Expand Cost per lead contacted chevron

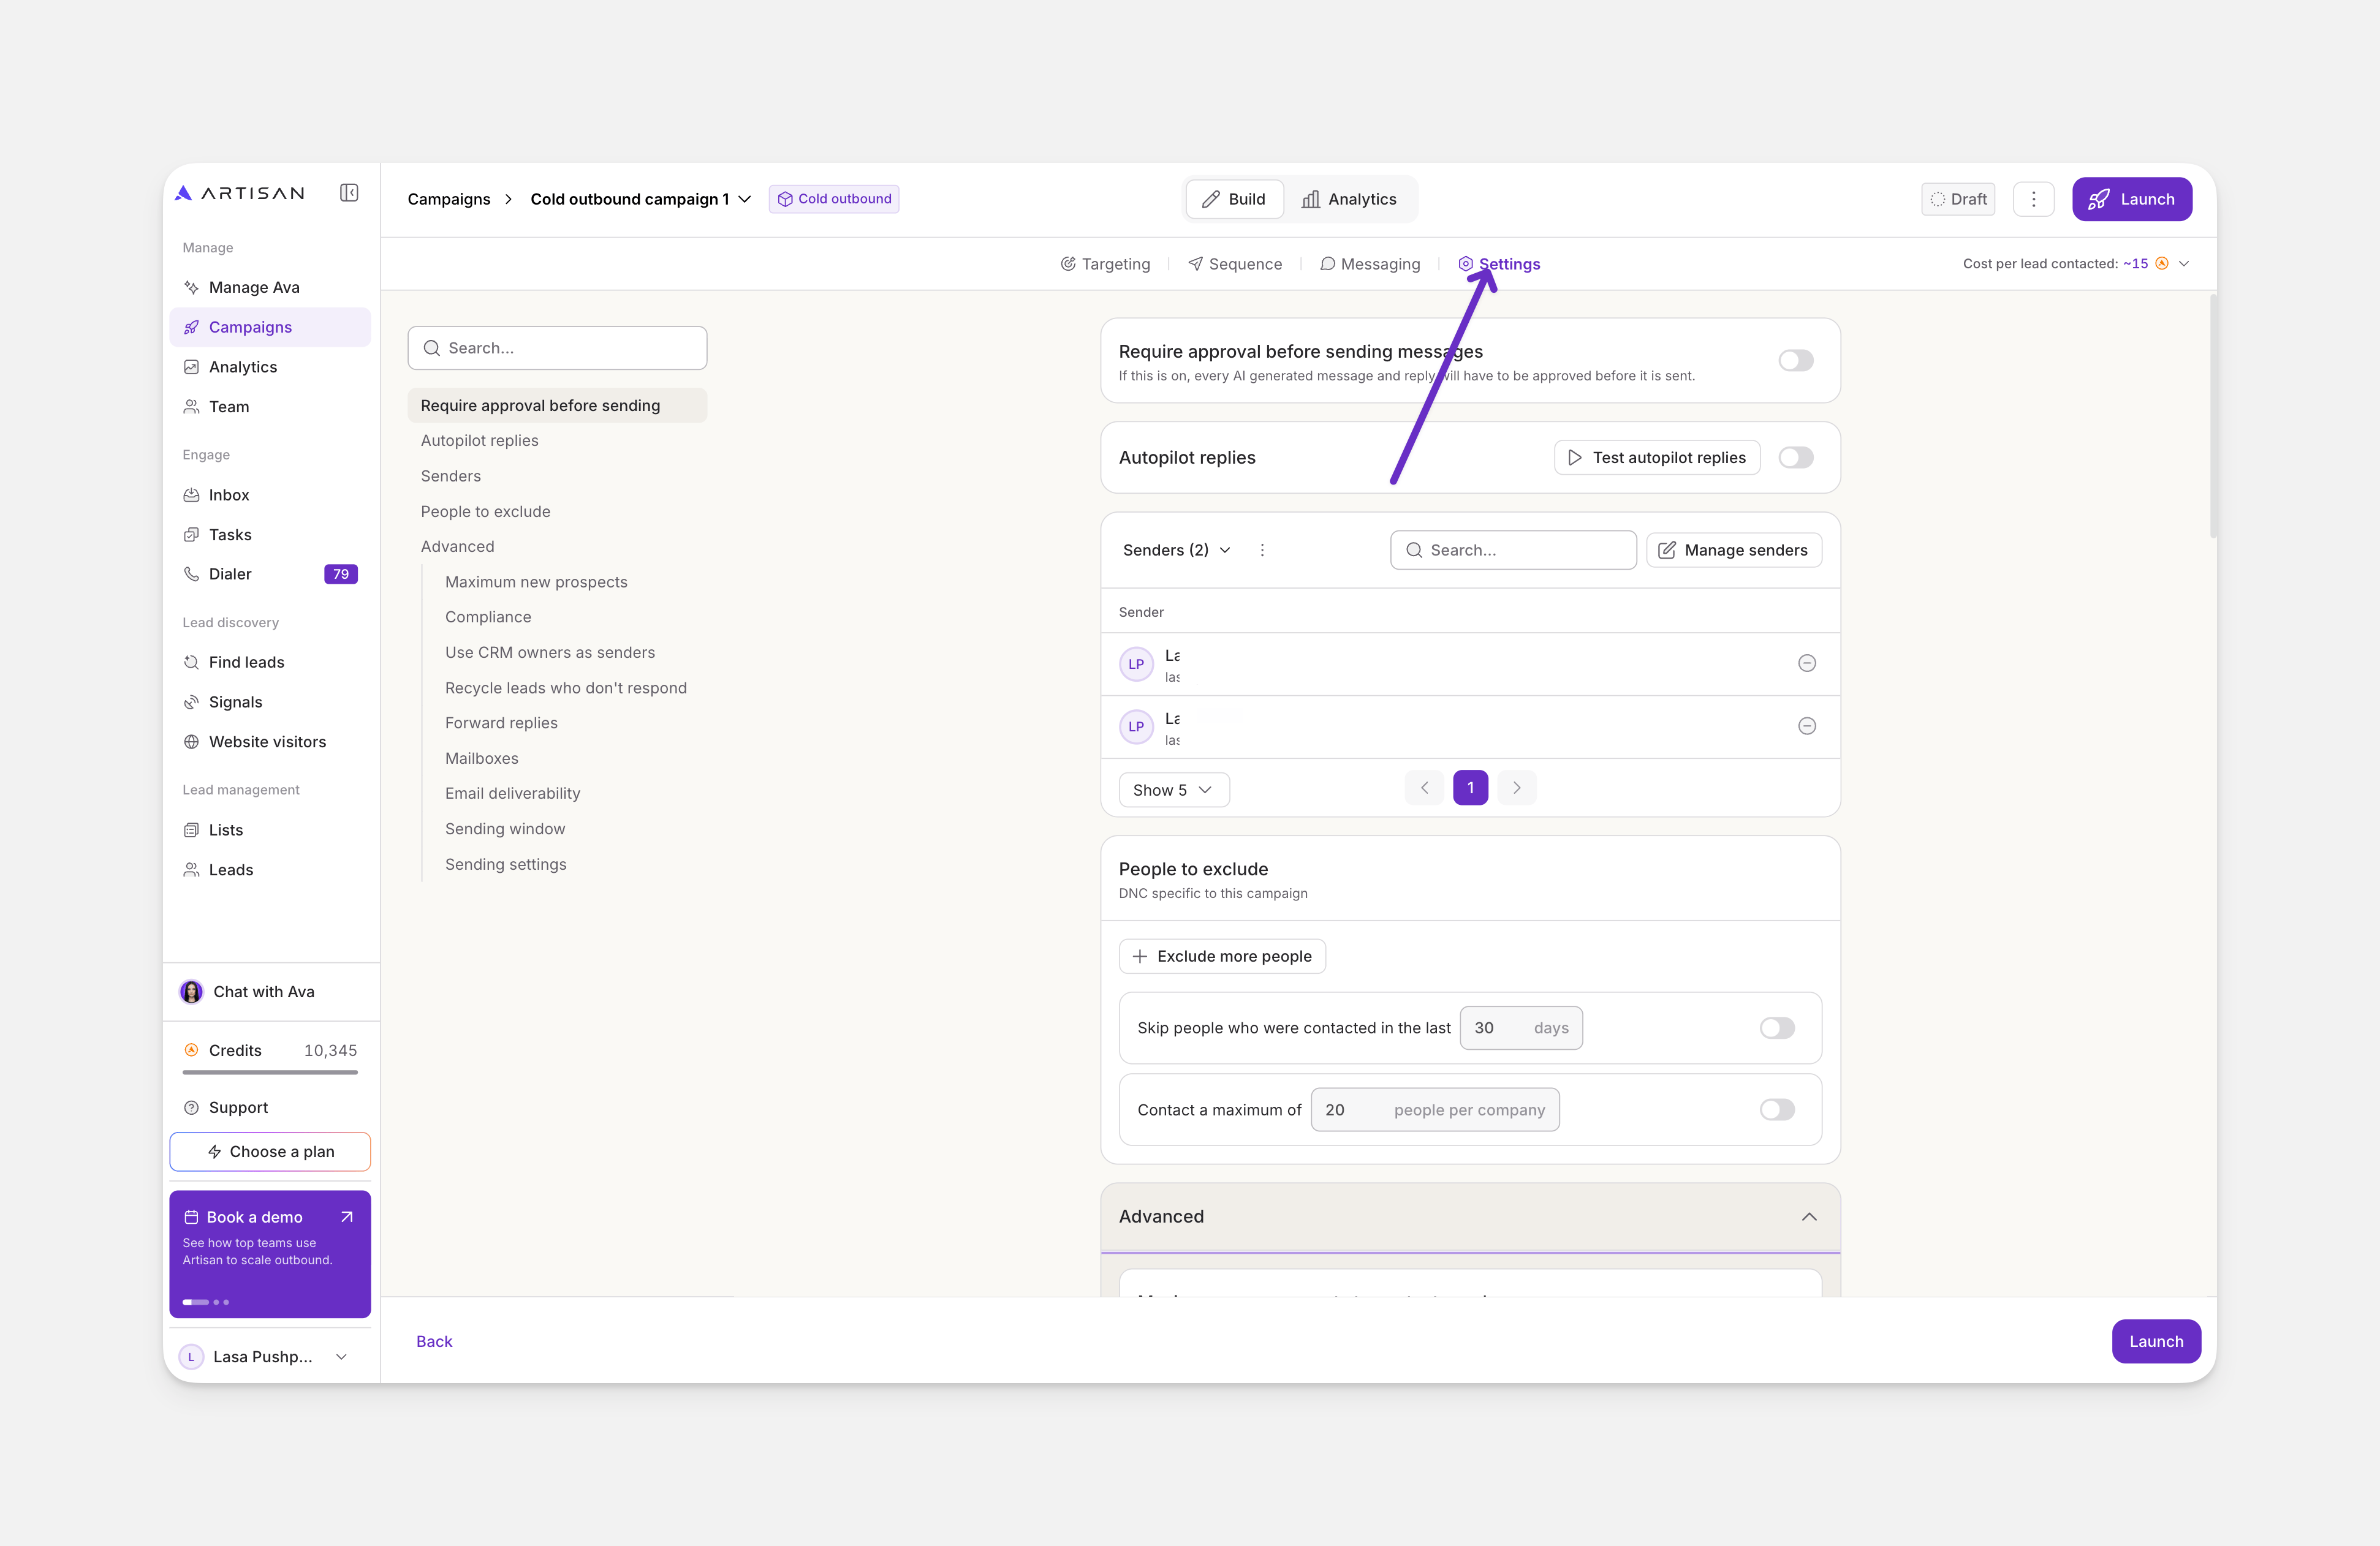pyautogui.click(x=2184, y=264)
